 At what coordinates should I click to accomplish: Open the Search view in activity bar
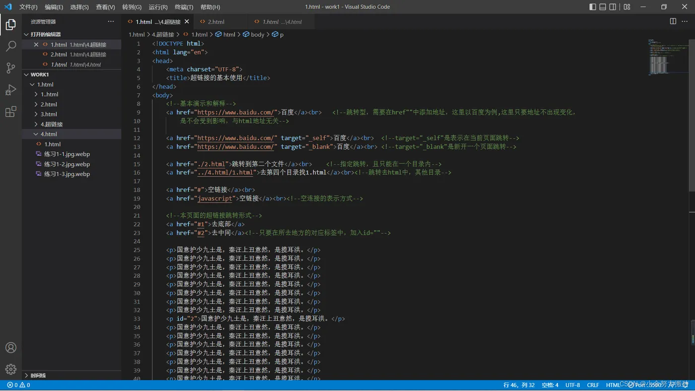click(x=11, y=47)
